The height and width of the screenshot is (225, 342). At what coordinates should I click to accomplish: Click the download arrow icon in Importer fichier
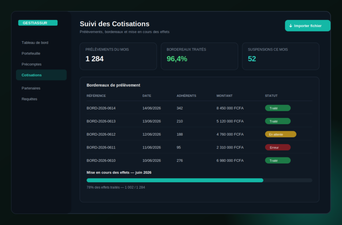(290, 26)
